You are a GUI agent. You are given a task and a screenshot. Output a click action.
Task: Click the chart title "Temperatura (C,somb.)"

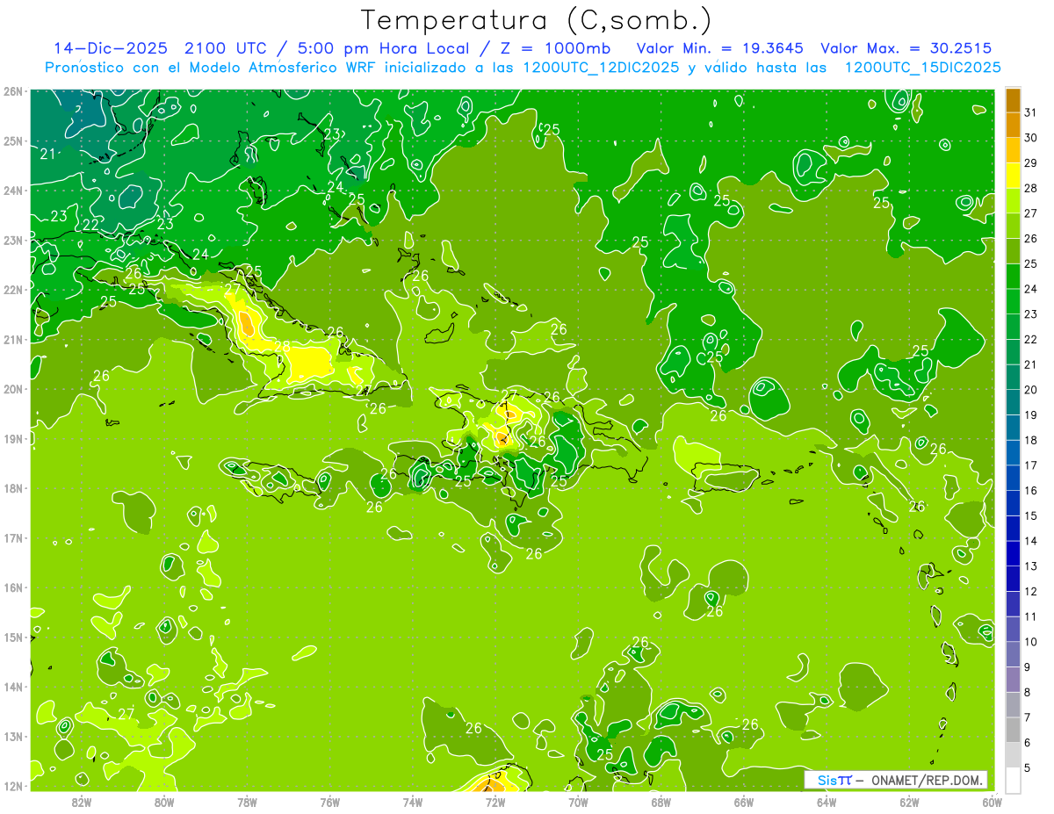click(x=536, y=20)
